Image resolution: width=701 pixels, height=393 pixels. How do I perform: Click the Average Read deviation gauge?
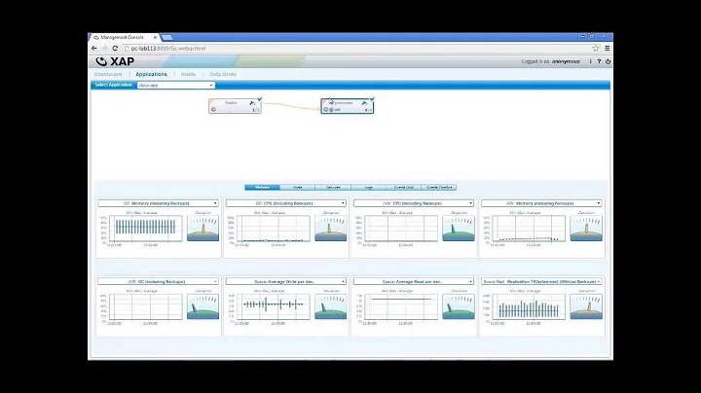(x=459, y=306)
